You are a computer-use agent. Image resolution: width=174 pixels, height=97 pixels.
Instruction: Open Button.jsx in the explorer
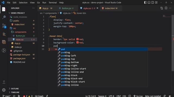pos(22,36)
